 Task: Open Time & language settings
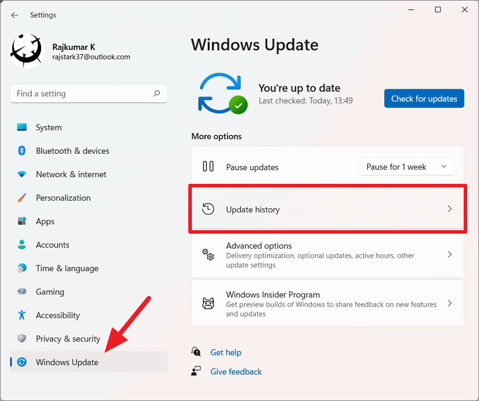tap(89, 268)
